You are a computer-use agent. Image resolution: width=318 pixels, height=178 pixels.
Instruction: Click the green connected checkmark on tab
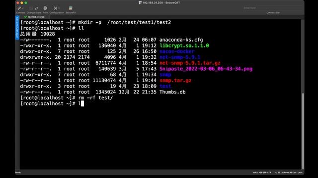25,17
